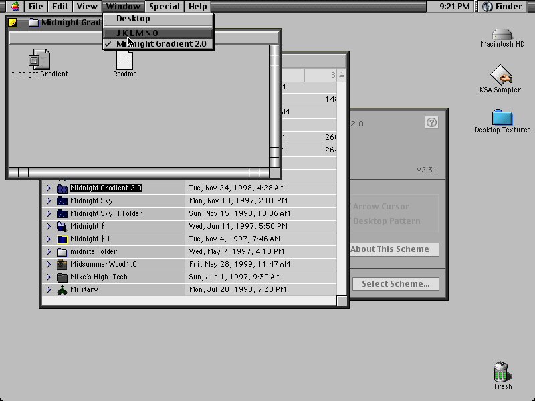Expand the Midnight Sky II Folder row

48,213
